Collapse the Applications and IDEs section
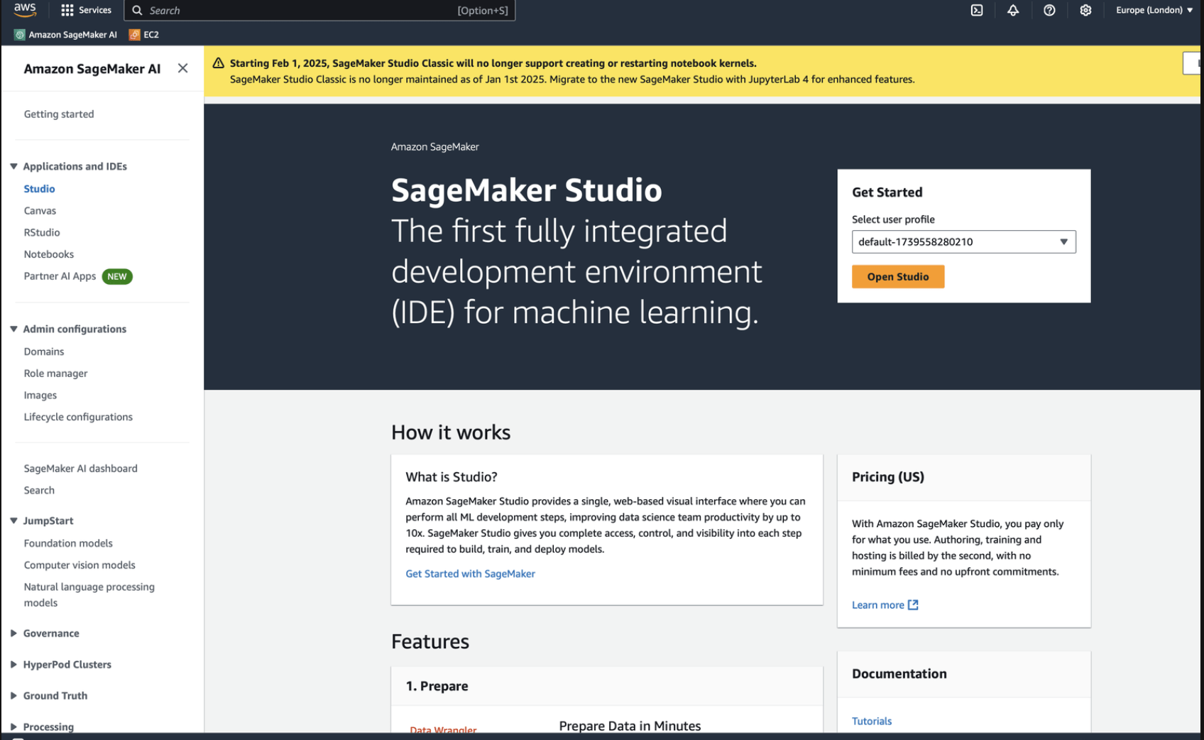1204x740 pixels. [13, 166]
